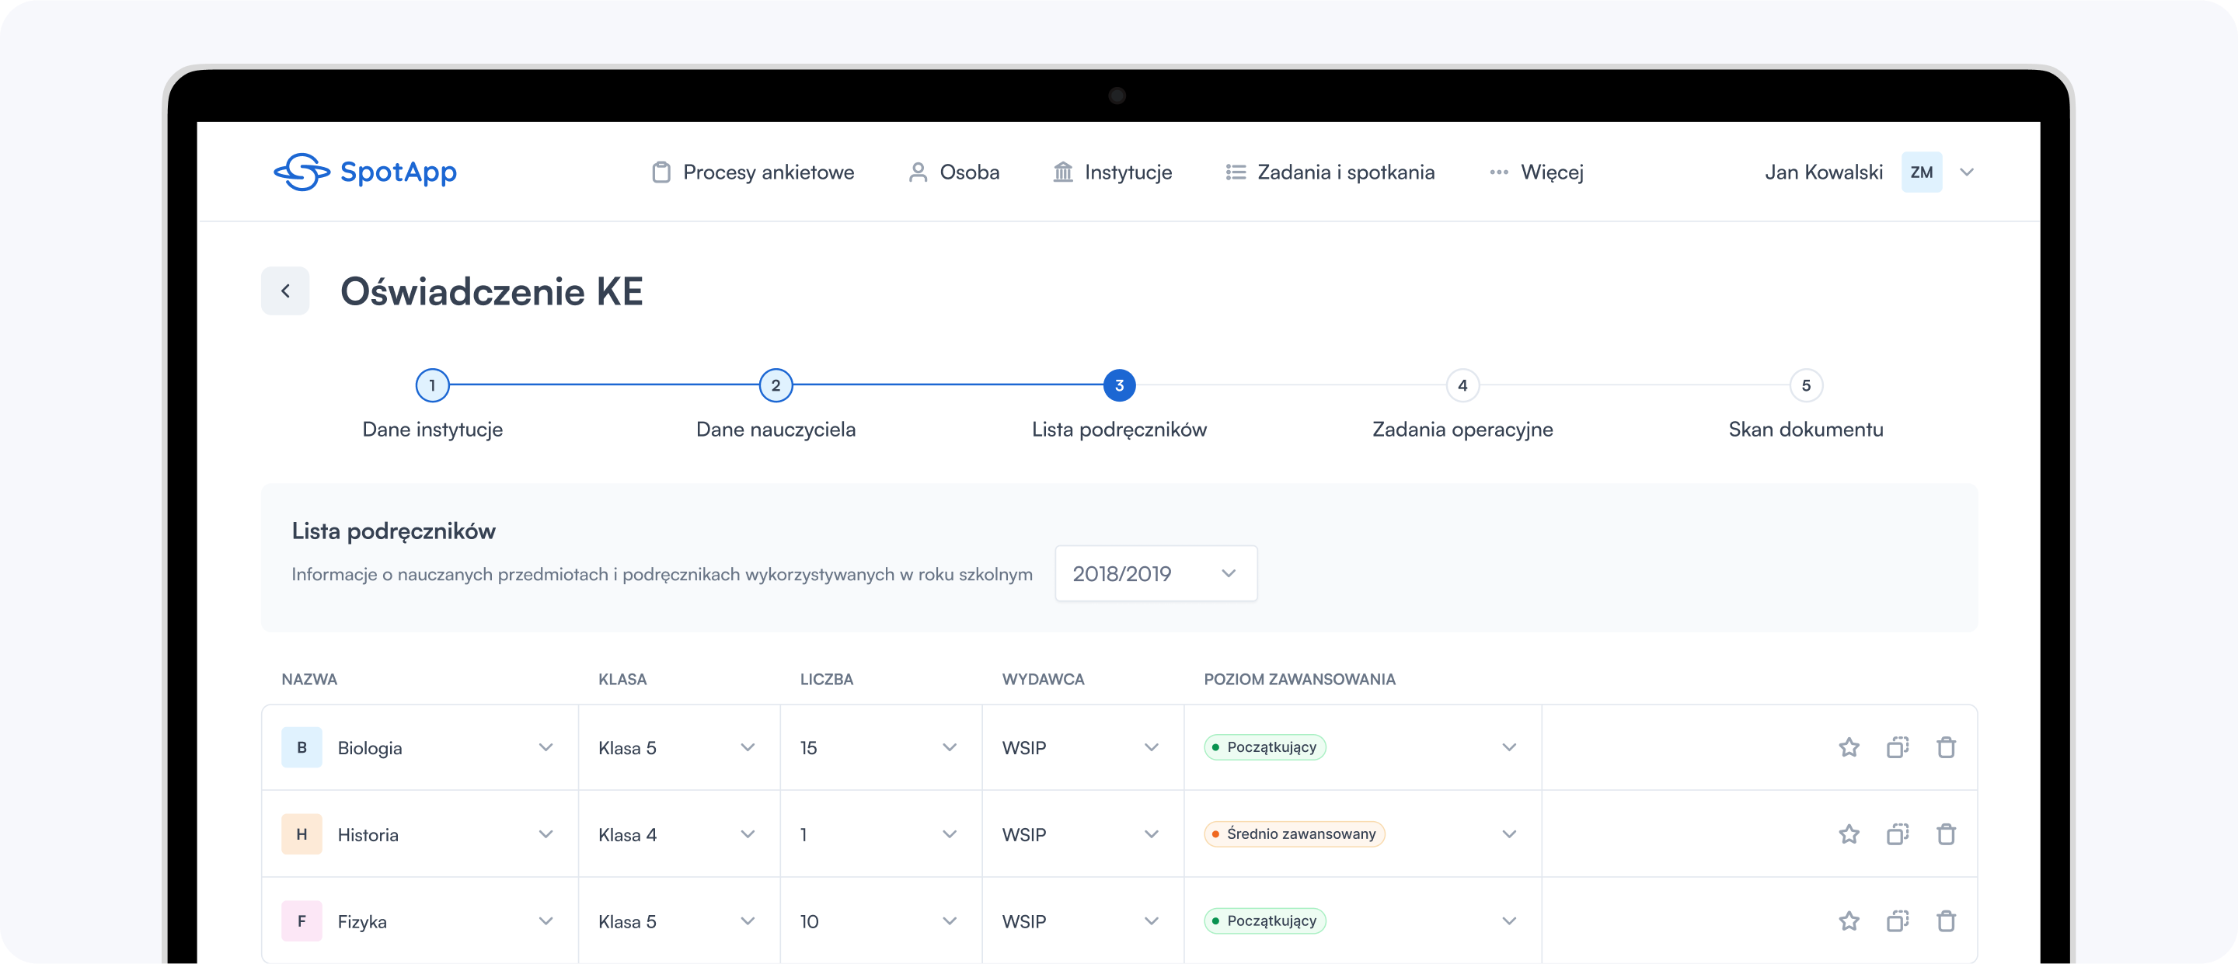Viewport: 2238px width, 964px height.
Task: Open the Więcej menu
Action: coord(1536,172)
